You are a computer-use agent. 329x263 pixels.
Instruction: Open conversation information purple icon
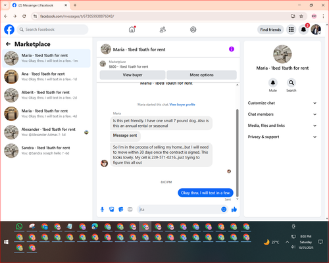(x=232, y=49)
